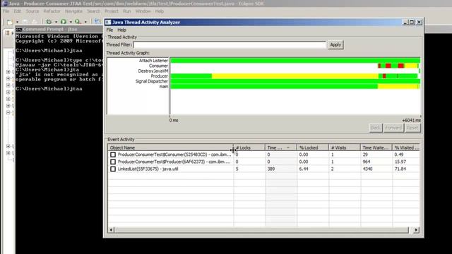
Task: Click the LinkedList(55F33675) - java.util object name
Action: click(x=148, y=169)
